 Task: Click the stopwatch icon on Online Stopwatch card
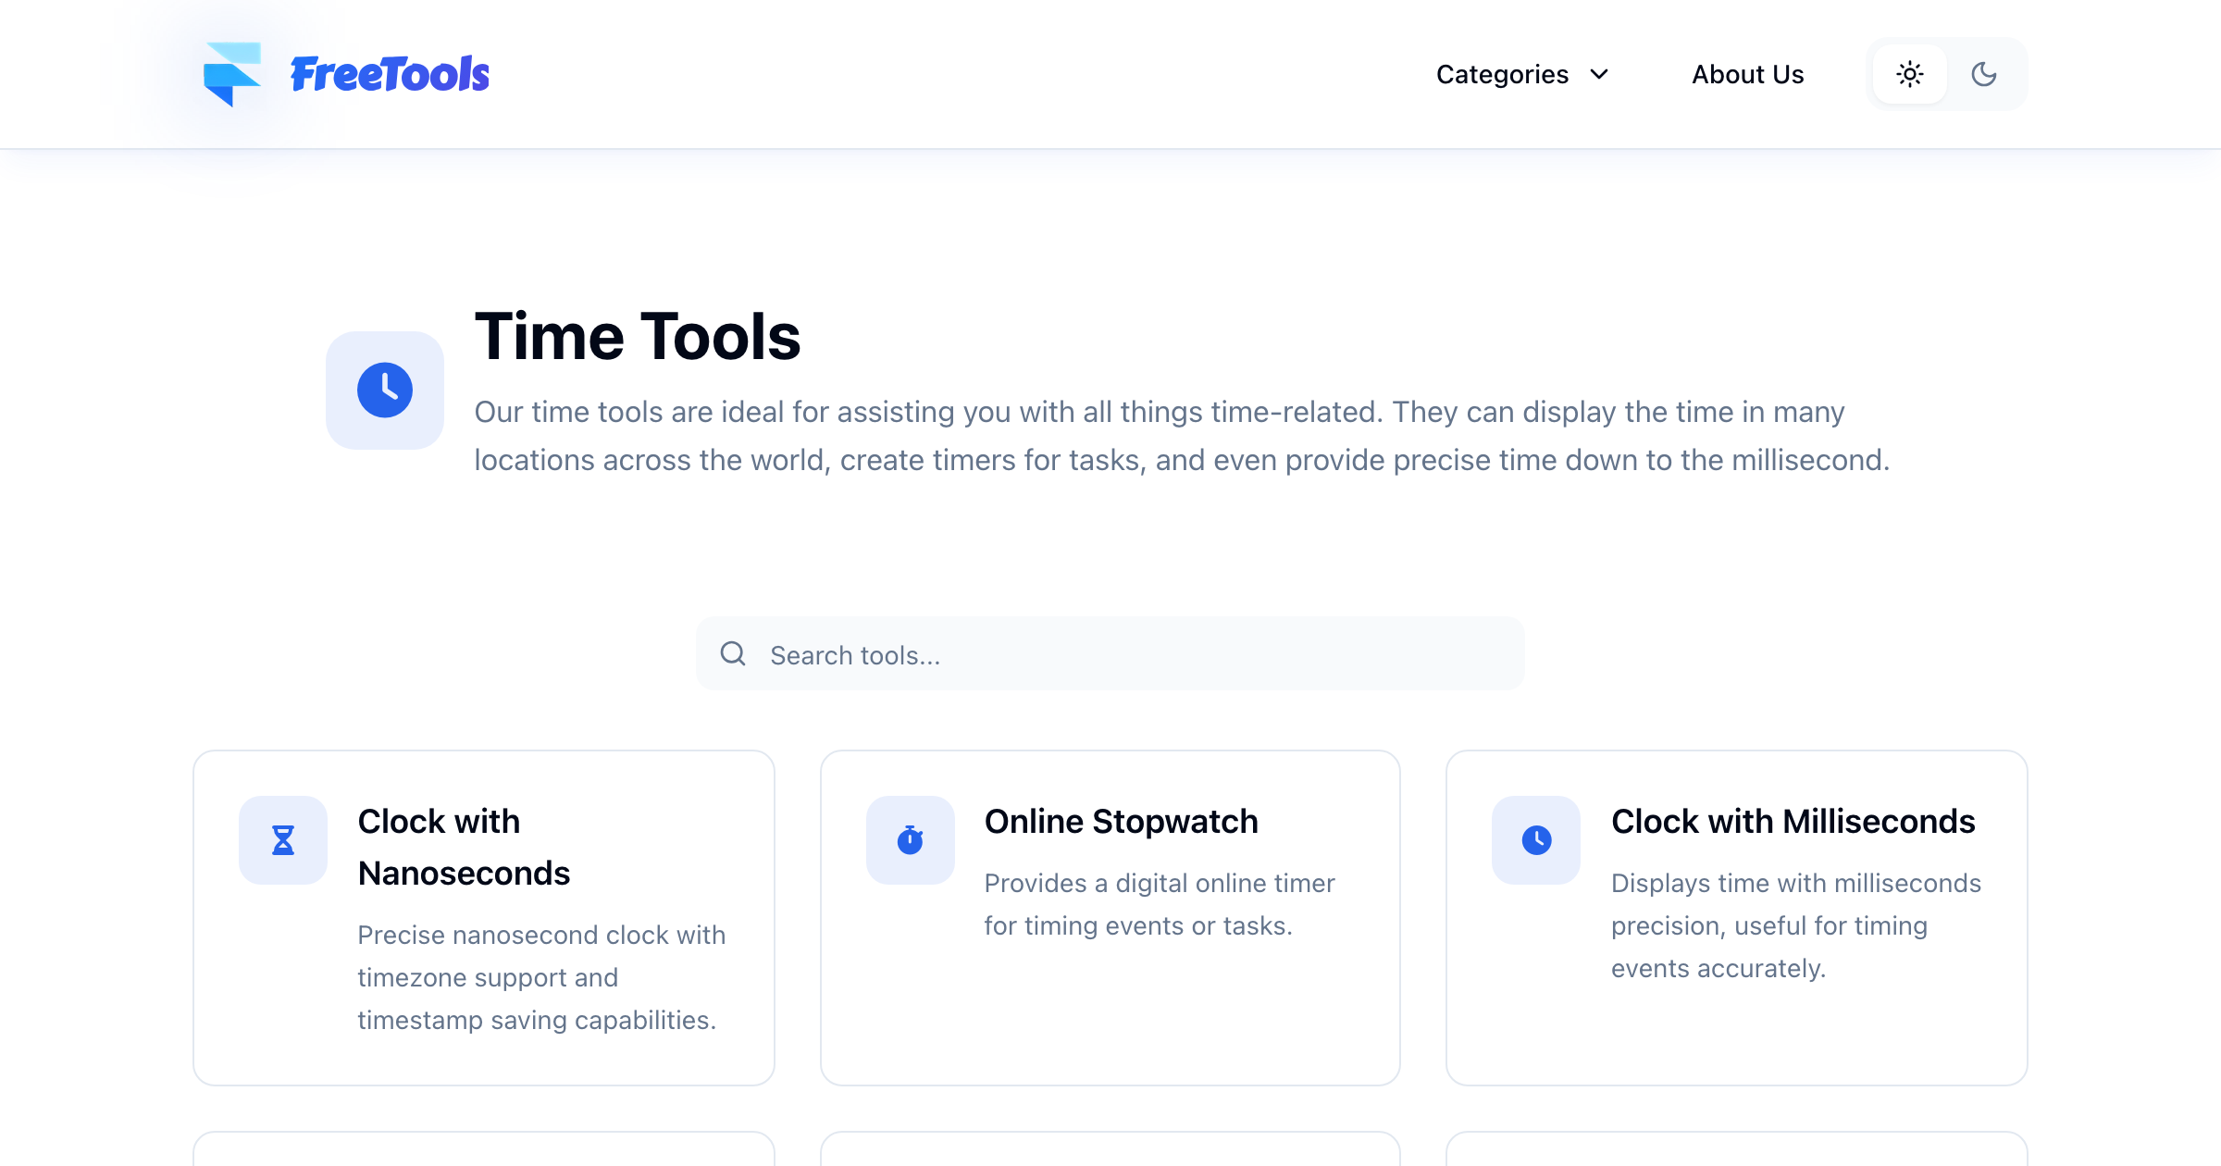pos(910,840)
